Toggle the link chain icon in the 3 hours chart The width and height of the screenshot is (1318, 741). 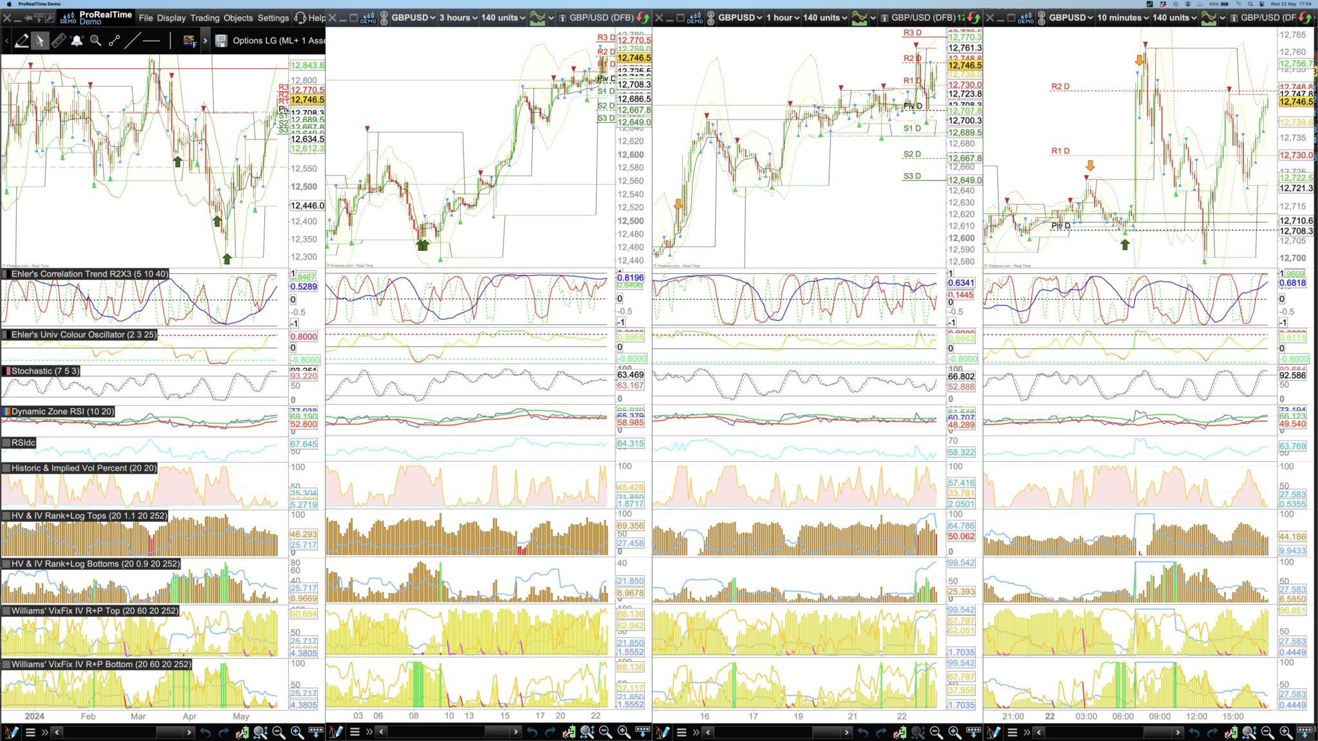[384, 18]
